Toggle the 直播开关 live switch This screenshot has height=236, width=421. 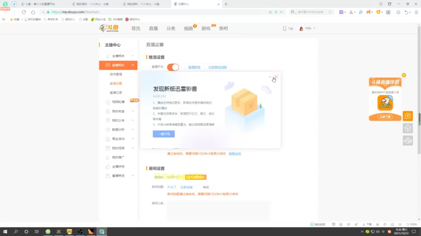click(173, 67)
